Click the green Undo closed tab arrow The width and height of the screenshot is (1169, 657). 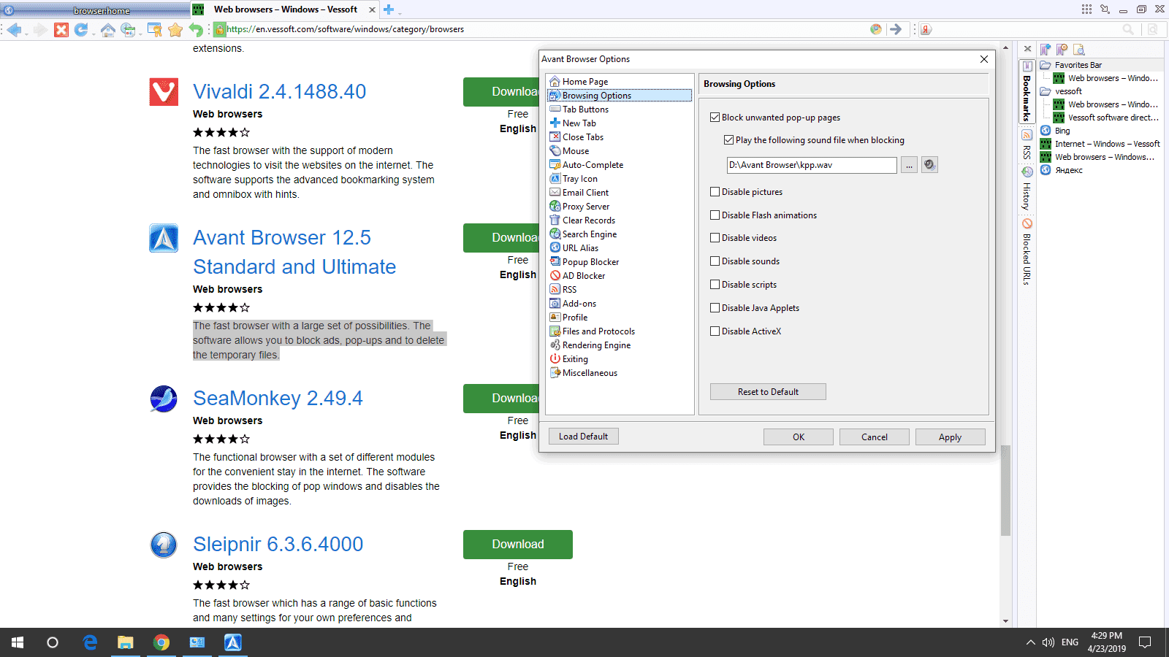(196, 29)
